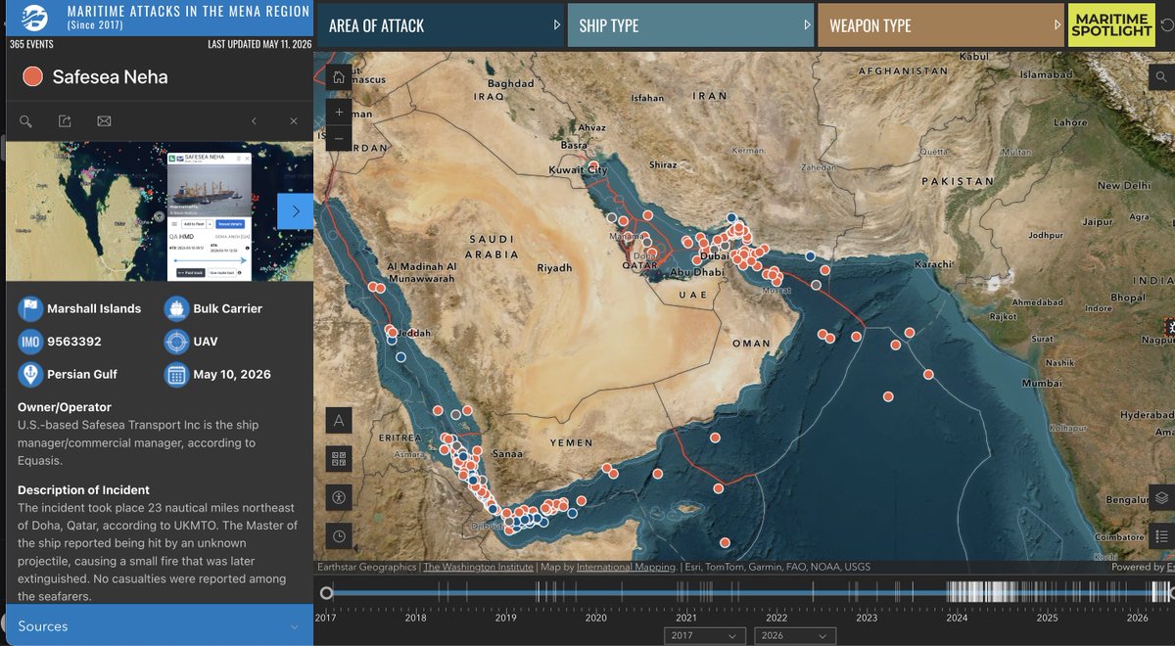The image size is (1175, 646).
Task: Show the map legend list
Action: [1162, 535]
